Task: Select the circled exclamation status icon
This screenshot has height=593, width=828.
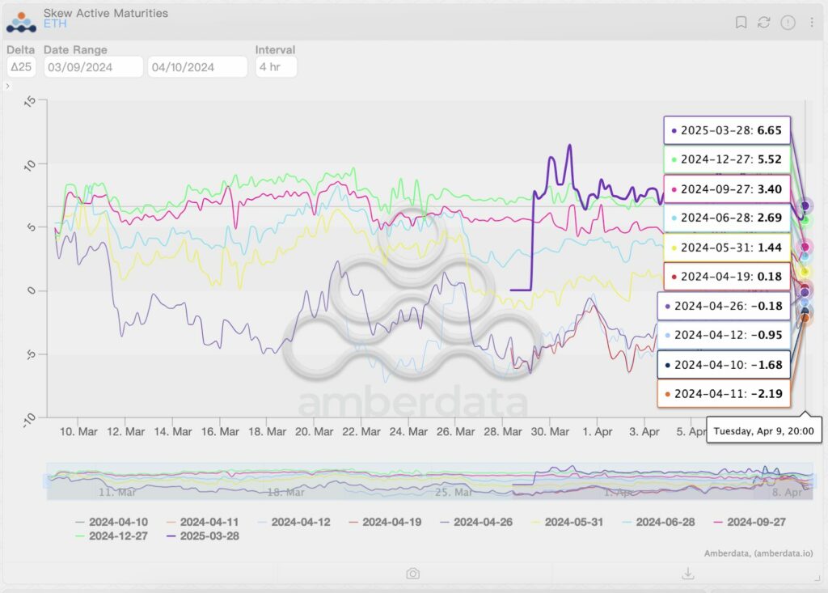Action: (x=788, y=22)
